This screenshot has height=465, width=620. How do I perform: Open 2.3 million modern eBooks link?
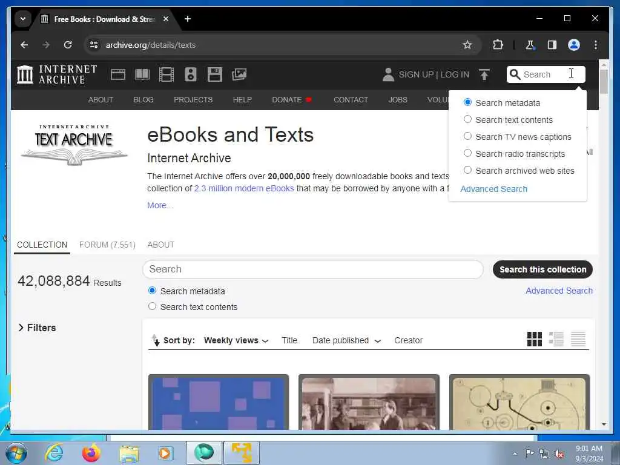(244, 188)
